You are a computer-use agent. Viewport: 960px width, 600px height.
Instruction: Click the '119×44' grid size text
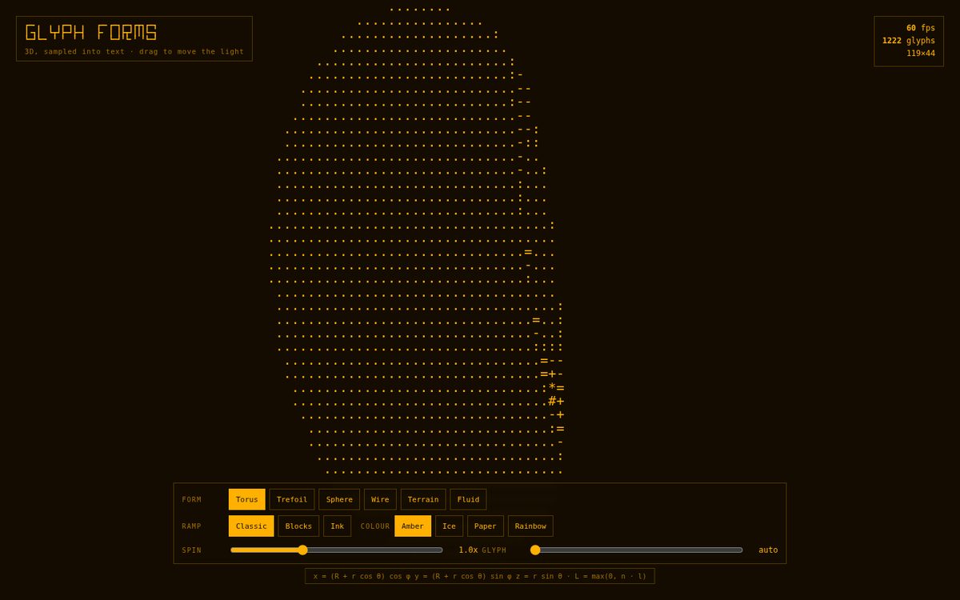coord(921,54)
